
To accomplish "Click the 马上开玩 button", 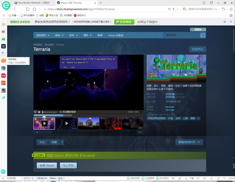I will coord(68,165).
